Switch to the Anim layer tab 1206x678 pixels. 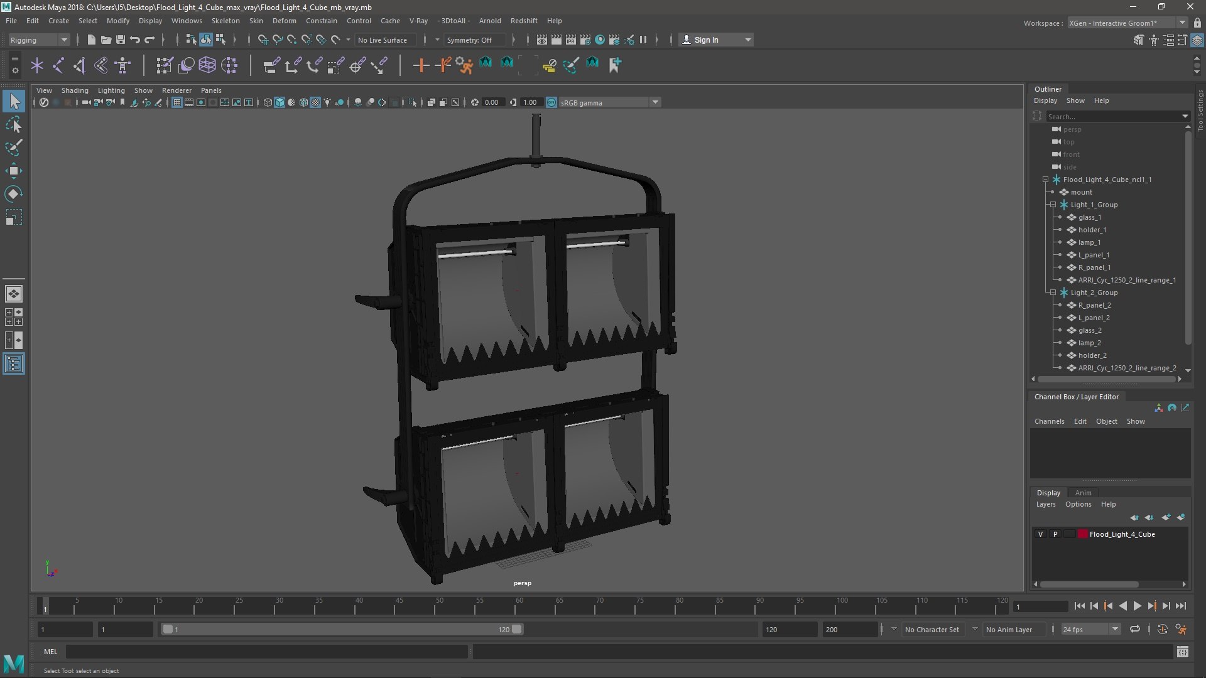[x=1083, y=493]
